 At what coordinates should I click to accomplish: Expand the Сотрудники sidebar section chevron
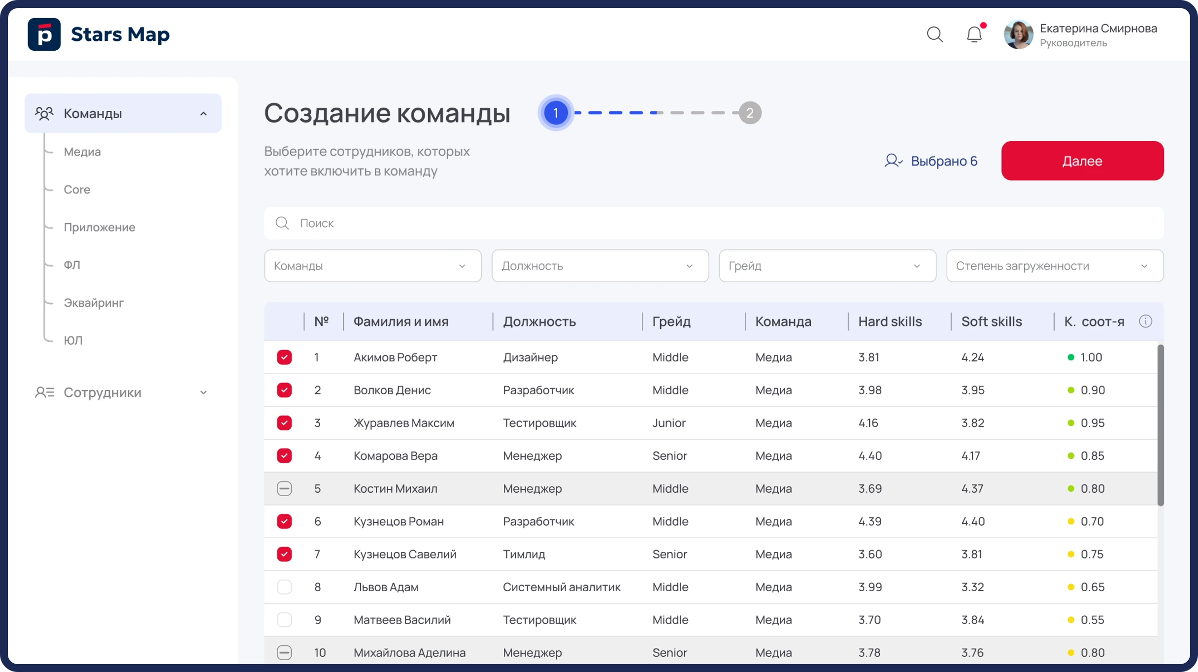[203, 392]
